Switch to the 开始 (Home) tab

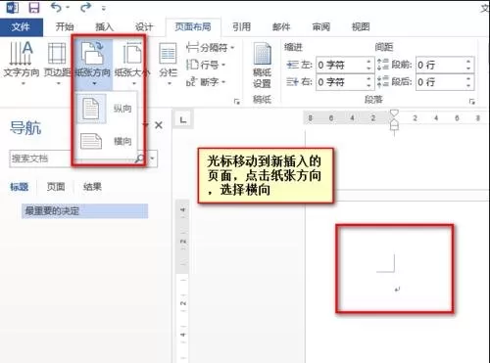pos(65,26)
